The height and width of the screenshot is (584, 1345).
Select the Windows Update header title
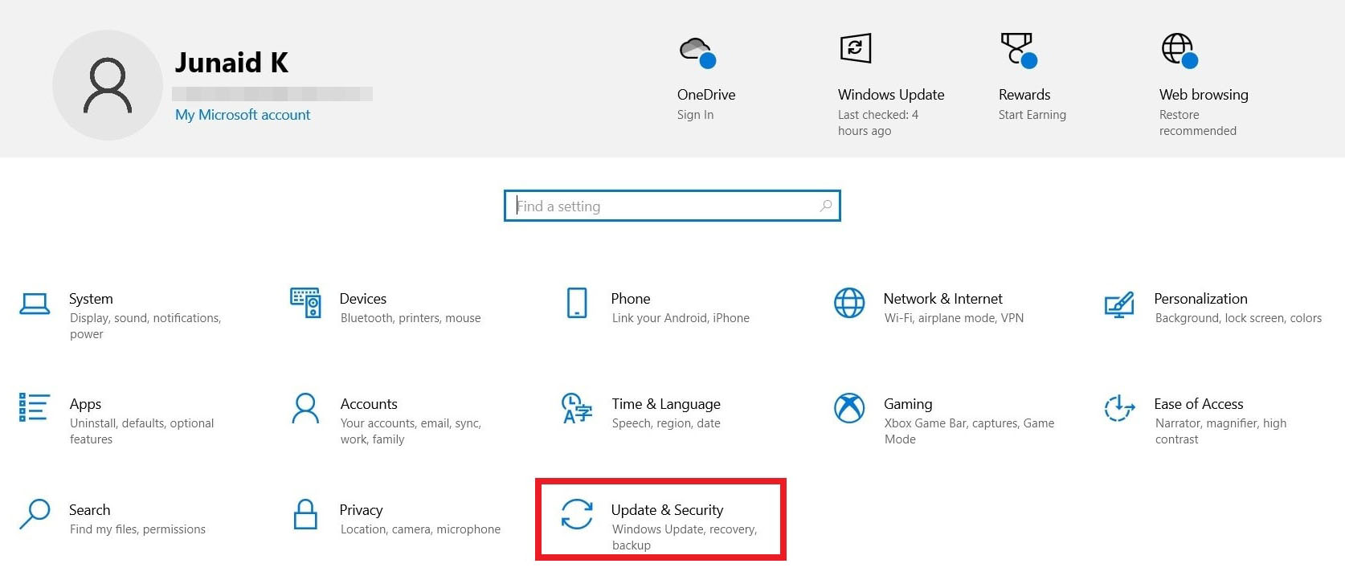coord(891,95)
